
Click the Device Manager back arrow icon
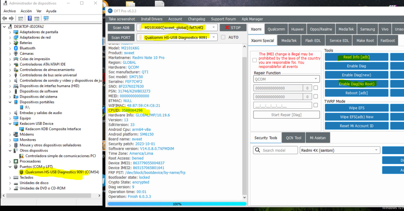click(x=5, y=18)
